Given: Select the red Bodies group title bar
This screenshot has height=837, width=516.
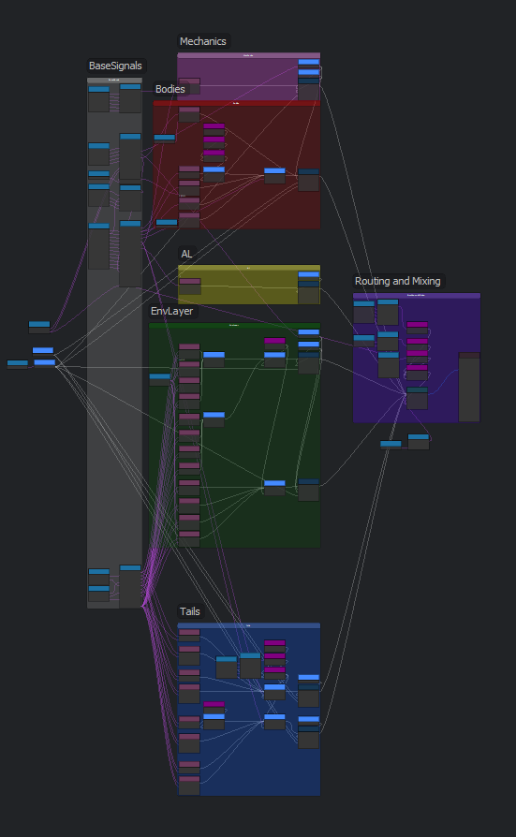Looking at the screenshot, I should pyautogui.click(x=237, y=103).
